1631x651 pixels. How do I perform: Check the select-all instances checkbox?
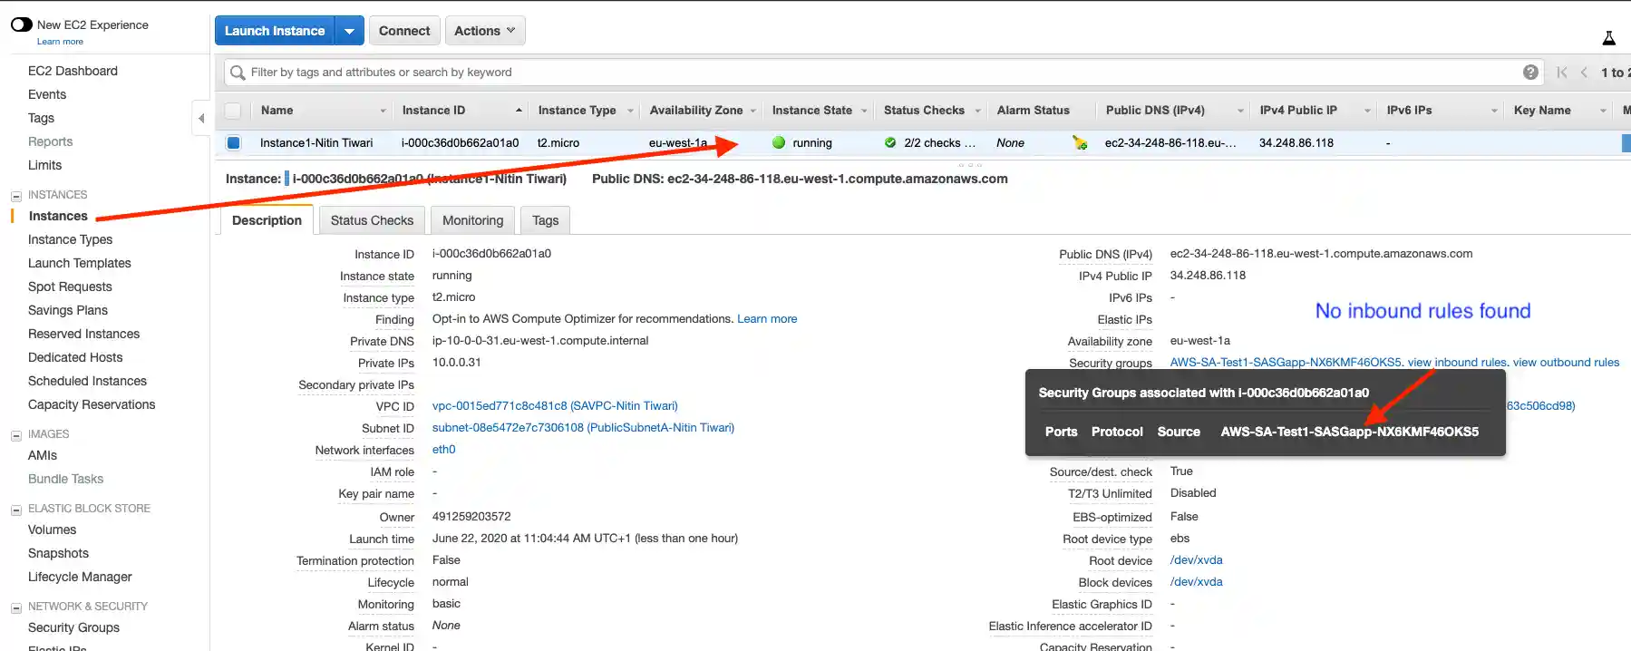tap(233, 111)
